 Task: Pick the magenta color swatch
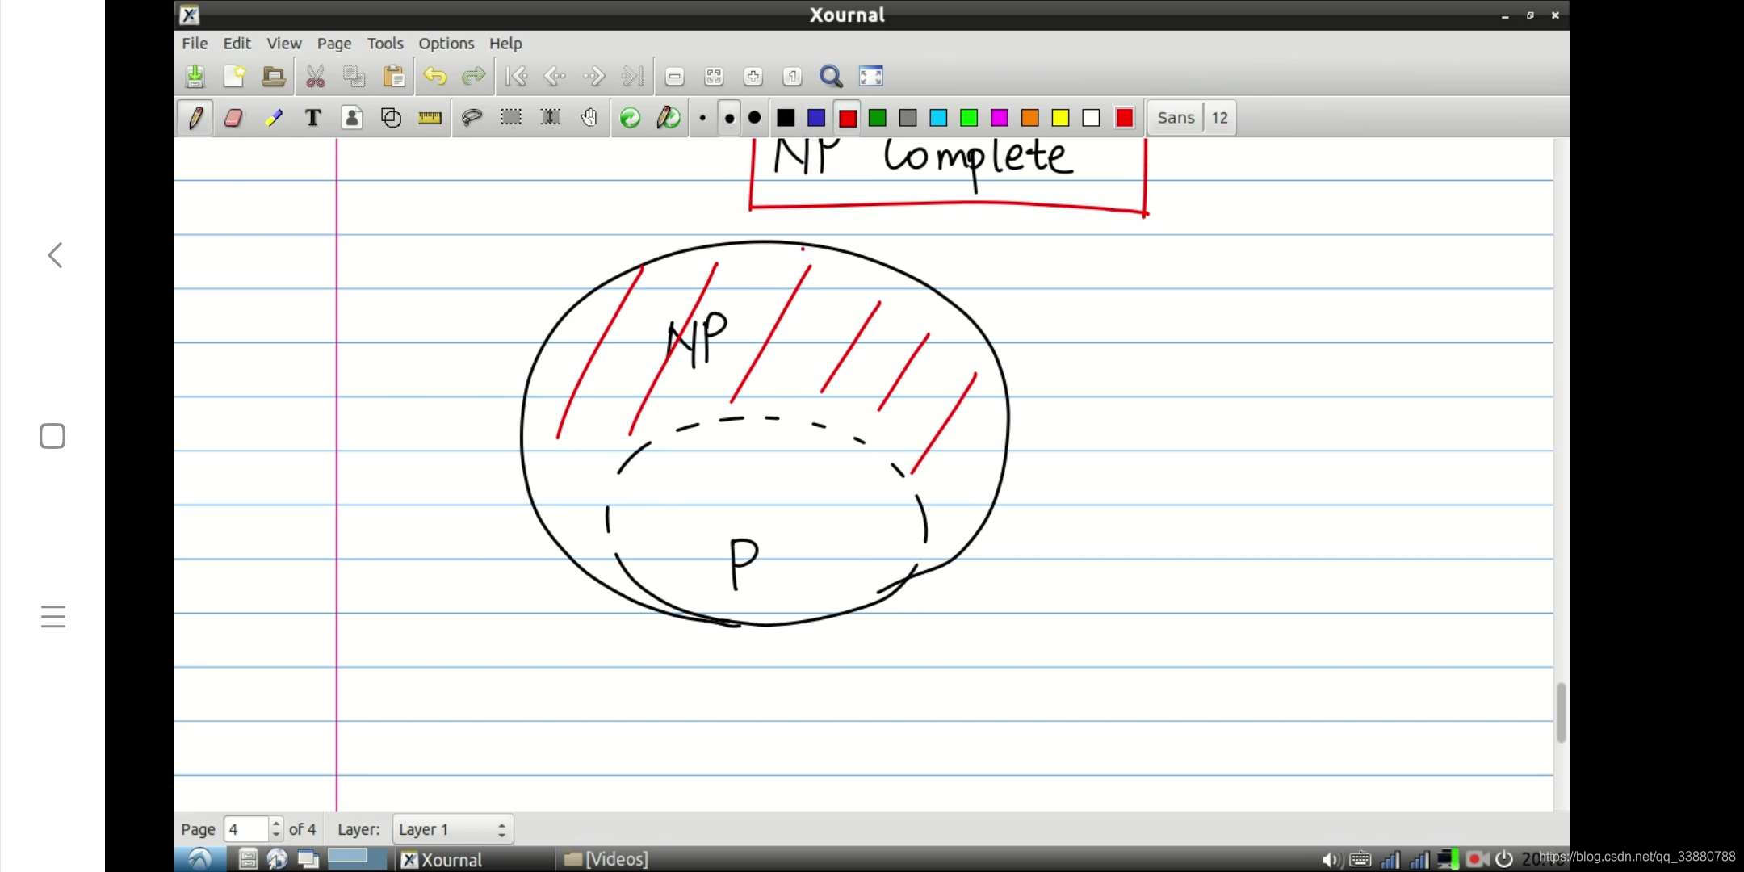[x=1000, y=118]
